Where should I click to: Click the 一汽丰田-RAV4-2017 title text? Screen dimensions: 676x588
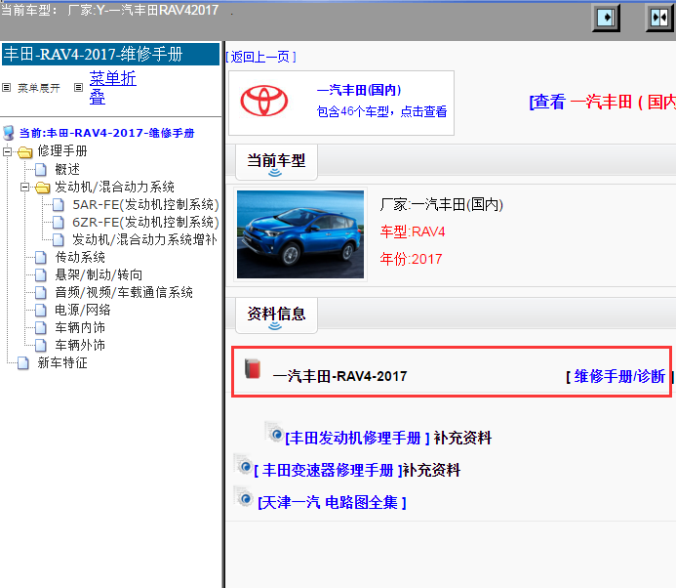(x=340, y=376)
